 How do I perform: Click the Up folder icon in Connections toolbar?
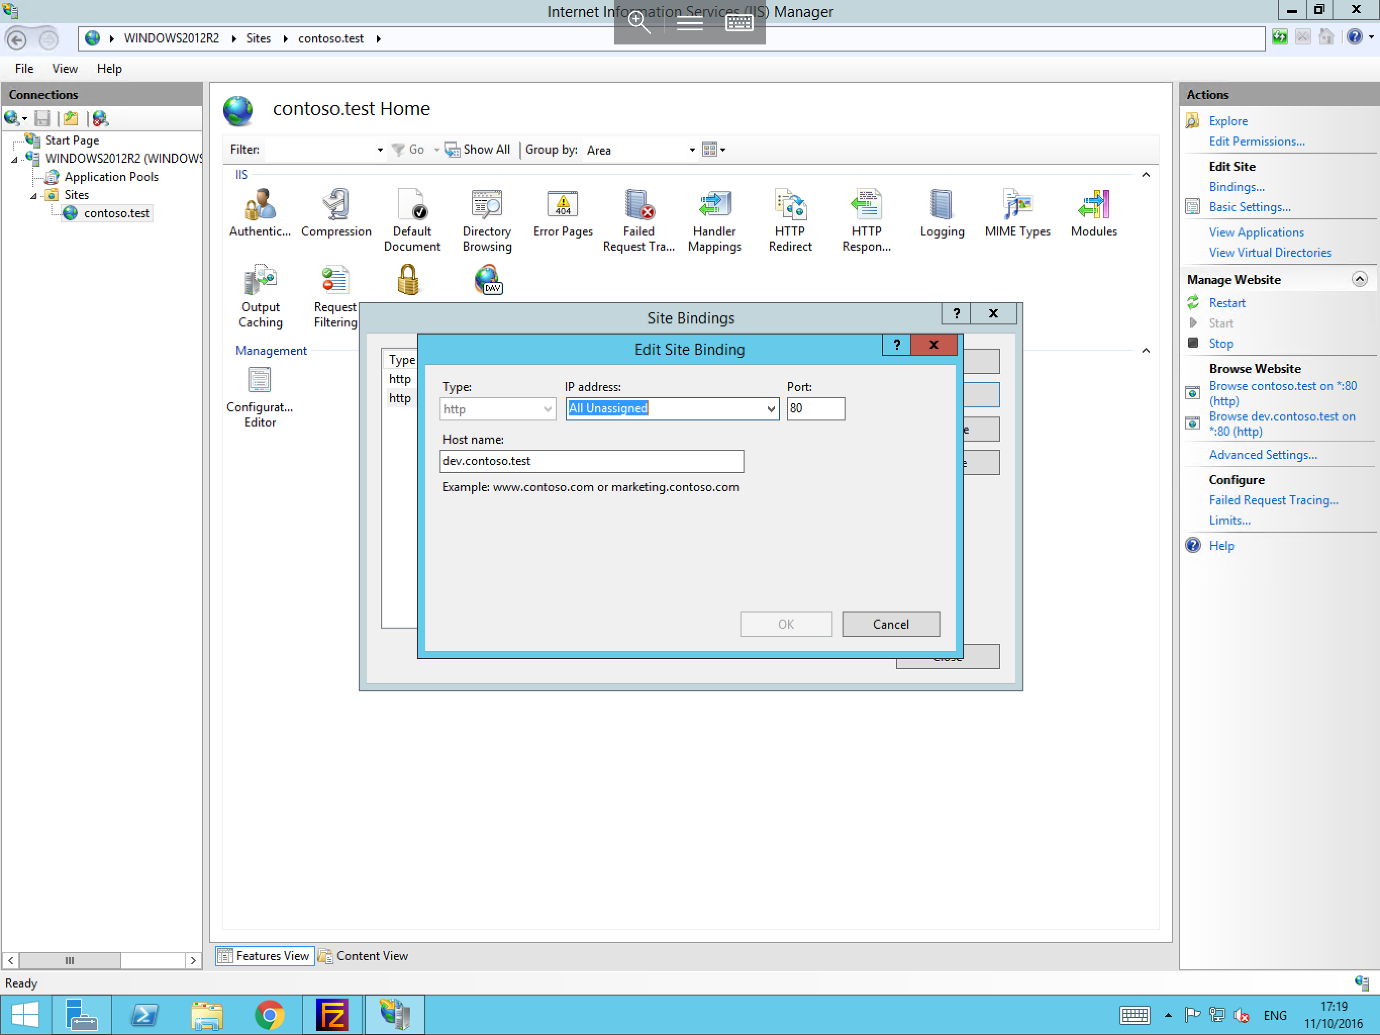[x=71, y=118]
